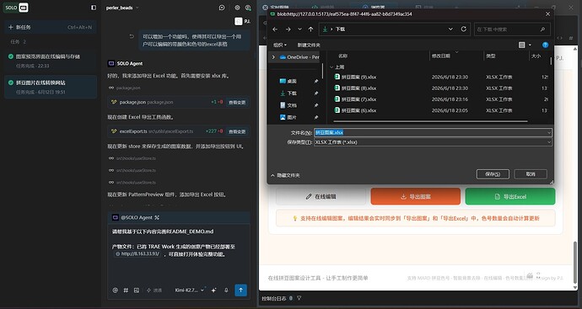Select file 拼豆图案 (7).xlsx
The width and height of the screenshot is (582, 309).
[x=355, y=99]
